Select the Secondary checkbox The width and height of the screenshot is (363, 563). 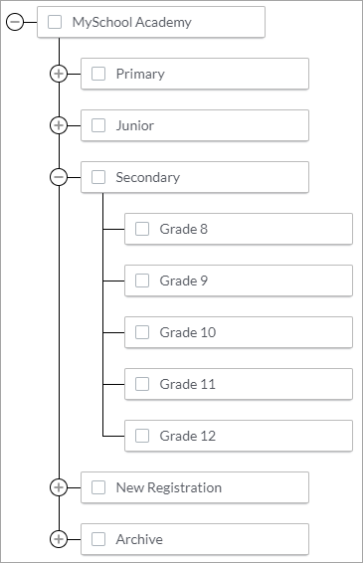(x=98, y=177)
